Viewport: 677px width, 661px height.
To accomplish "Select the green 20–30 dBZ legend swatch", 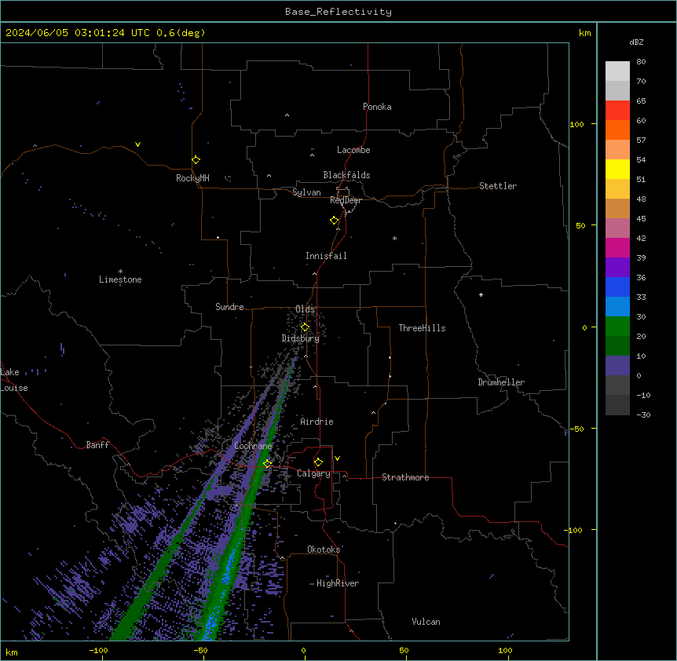I will [617, 327].
